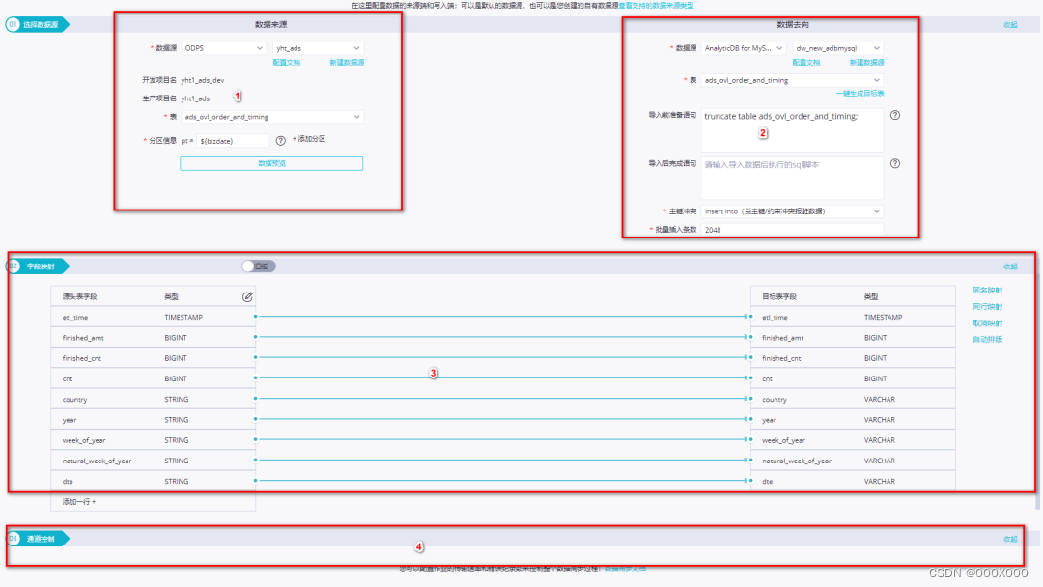Select source field row year
The height and width of the screenshot is (587, 1043).
(x=153, y=419)
